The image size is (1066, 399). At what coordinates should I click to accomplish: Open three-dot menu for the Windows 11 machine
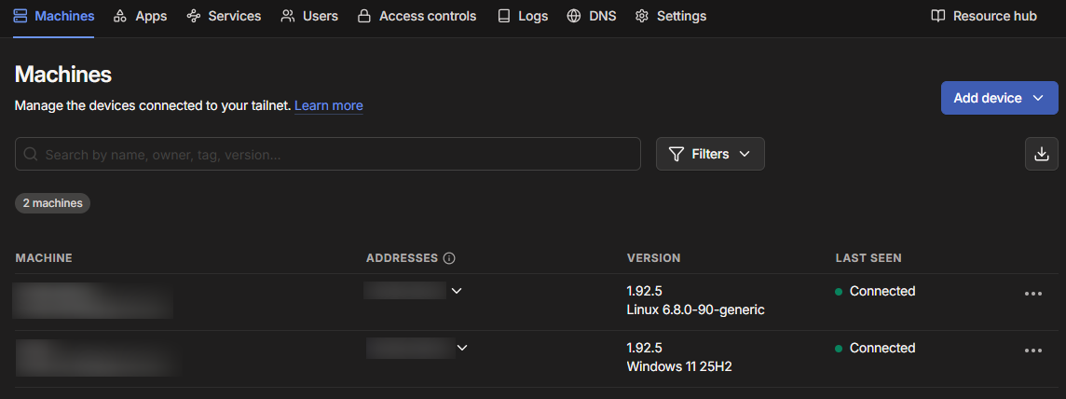[1032, 351]
